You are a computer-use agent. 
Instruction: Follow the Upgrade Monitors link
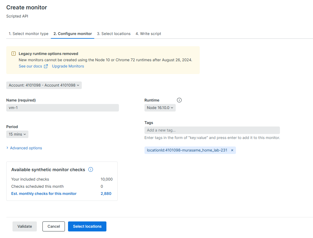point(68,66)
